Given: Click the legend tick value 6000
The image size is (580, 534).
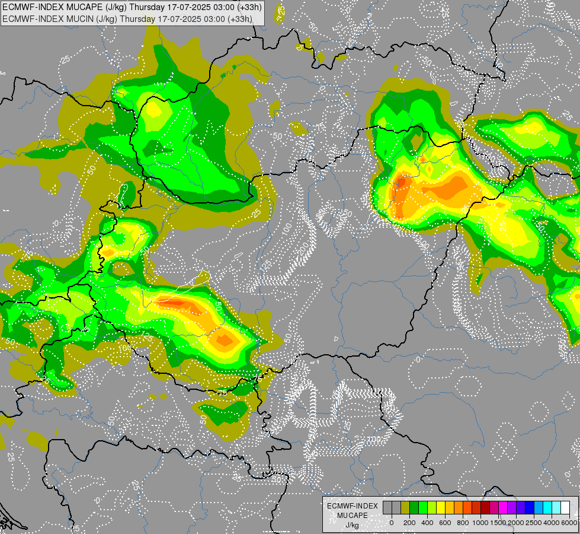Looking at the screenshot, I should click(x=569, y=523).
